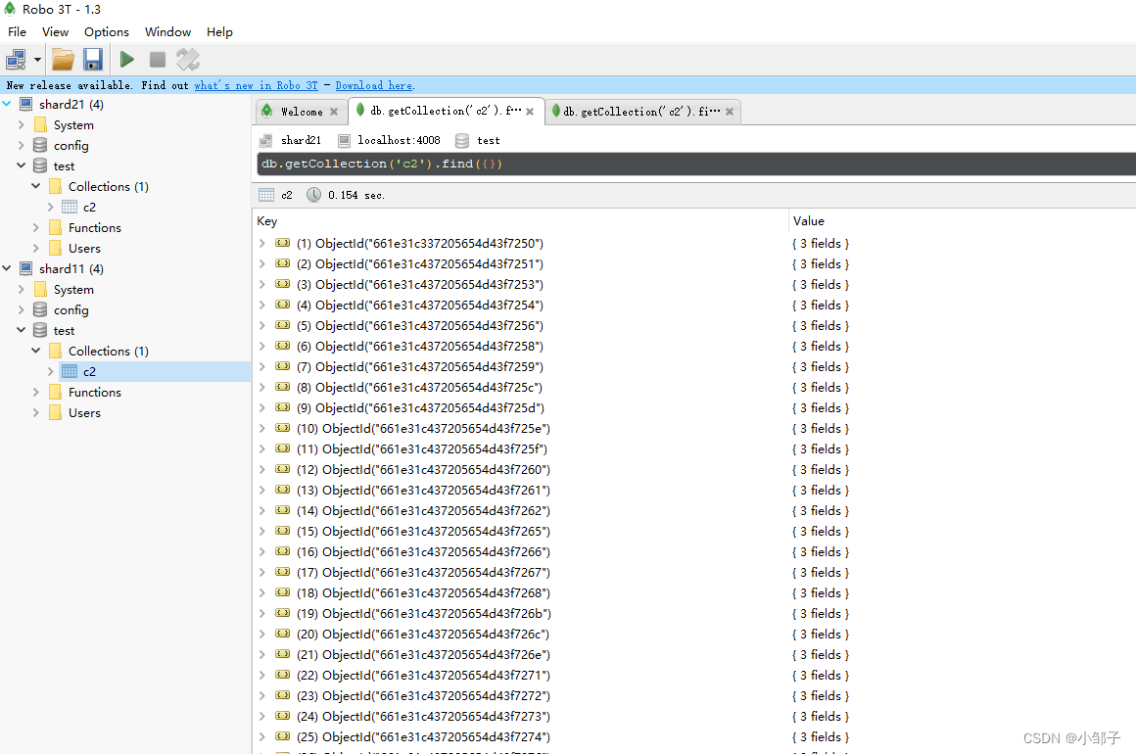Execute the query with the green play icon
The width and height of the screenshot is (1136, 754).
tap(126, 59)
